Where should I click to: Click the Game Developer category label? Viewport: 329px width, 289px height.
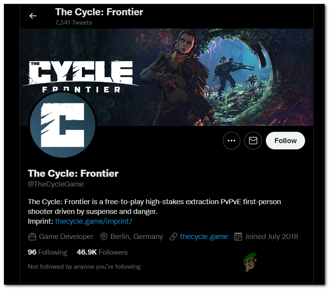click(66, 237)
